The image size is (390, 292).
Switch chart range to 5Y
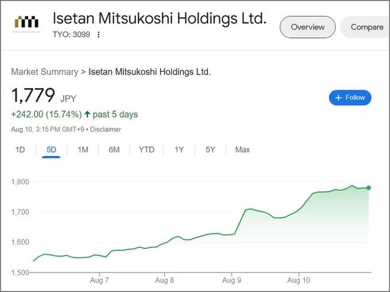[210, 150]
